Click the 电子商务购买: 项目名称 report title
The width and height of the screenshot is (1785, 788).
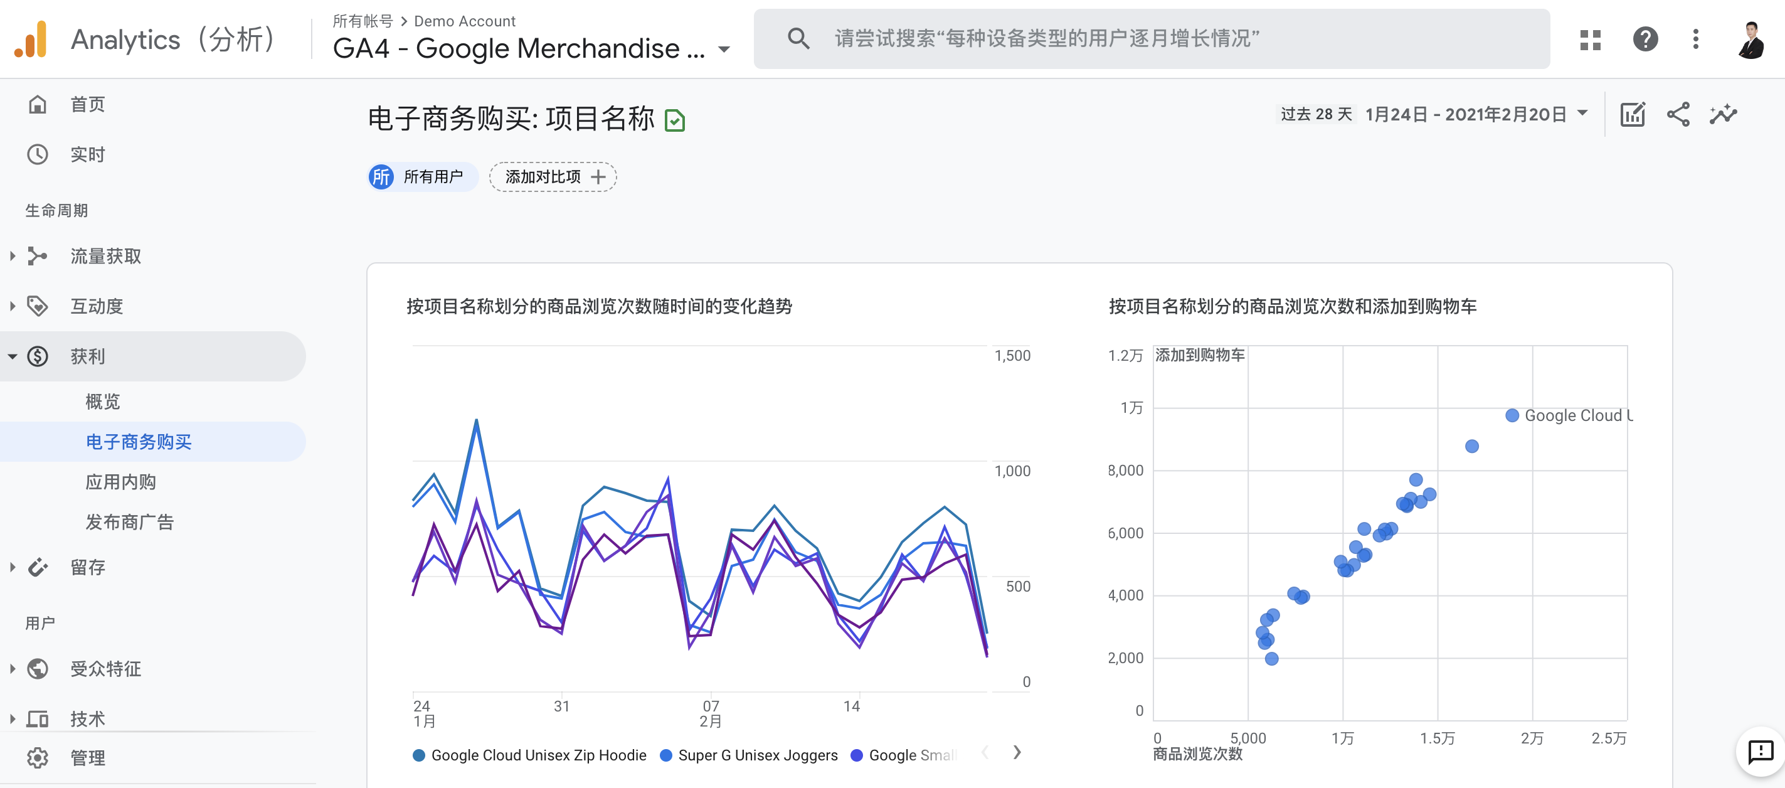(x=511, y=119)
